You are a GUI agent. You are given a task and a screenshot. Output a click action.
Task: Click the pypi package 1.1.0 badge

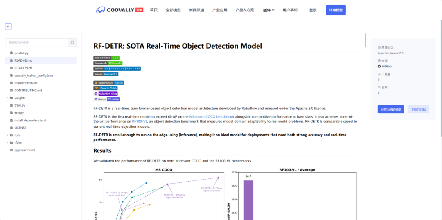[106, 58]
